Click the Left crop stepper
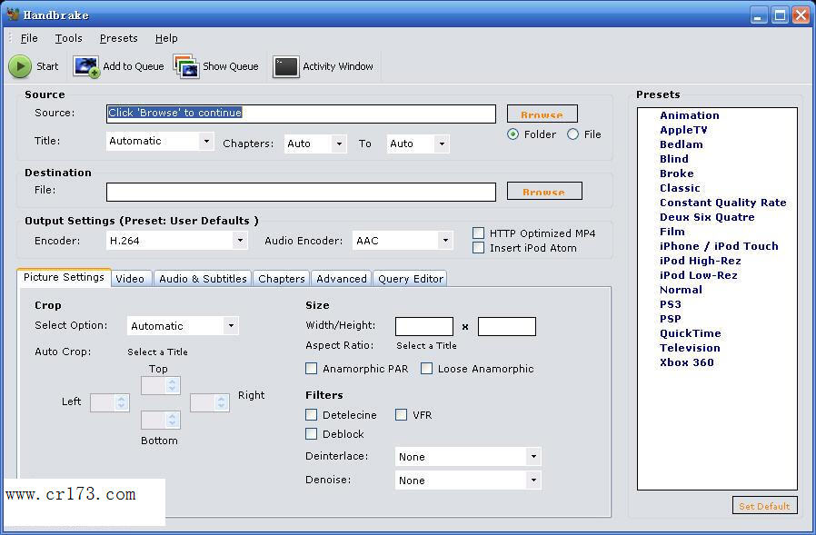This screenshot has width=816, height=535. tap(109, 402)
